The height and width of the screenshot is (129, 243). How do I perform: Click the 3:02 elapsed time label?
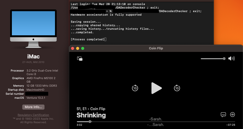click(x=79, y=125)
